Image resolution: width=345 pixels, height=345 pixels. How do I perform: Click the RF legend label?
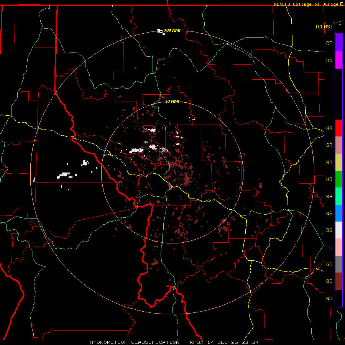[x=329, y=43]
